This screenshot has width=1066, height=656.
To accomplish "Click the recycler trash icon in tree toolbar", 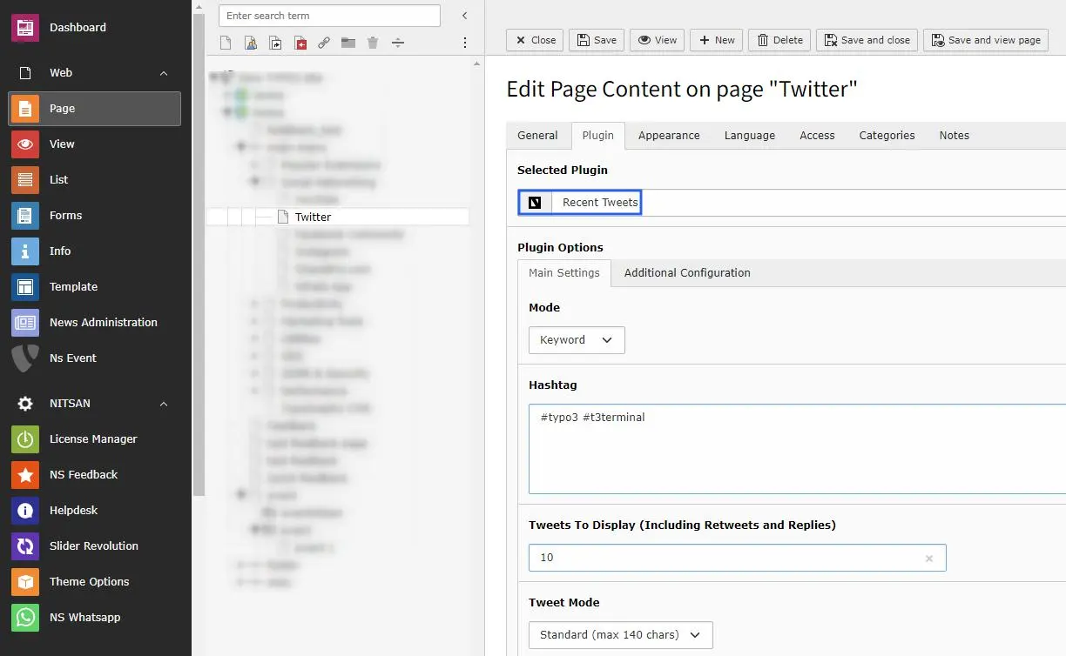I will [x=373, y=43].
